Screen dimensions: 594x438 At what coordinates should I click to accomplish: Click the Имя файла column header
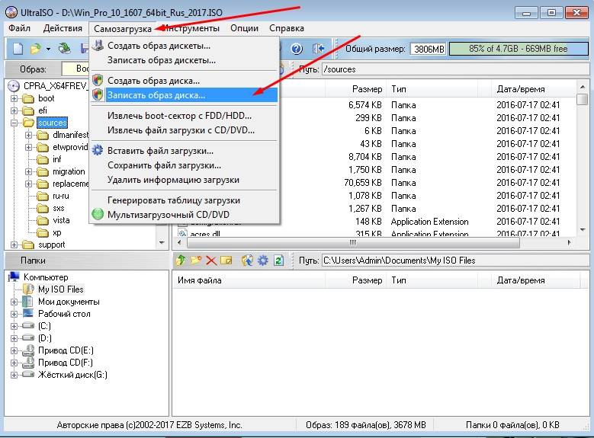tap(249, 280)
